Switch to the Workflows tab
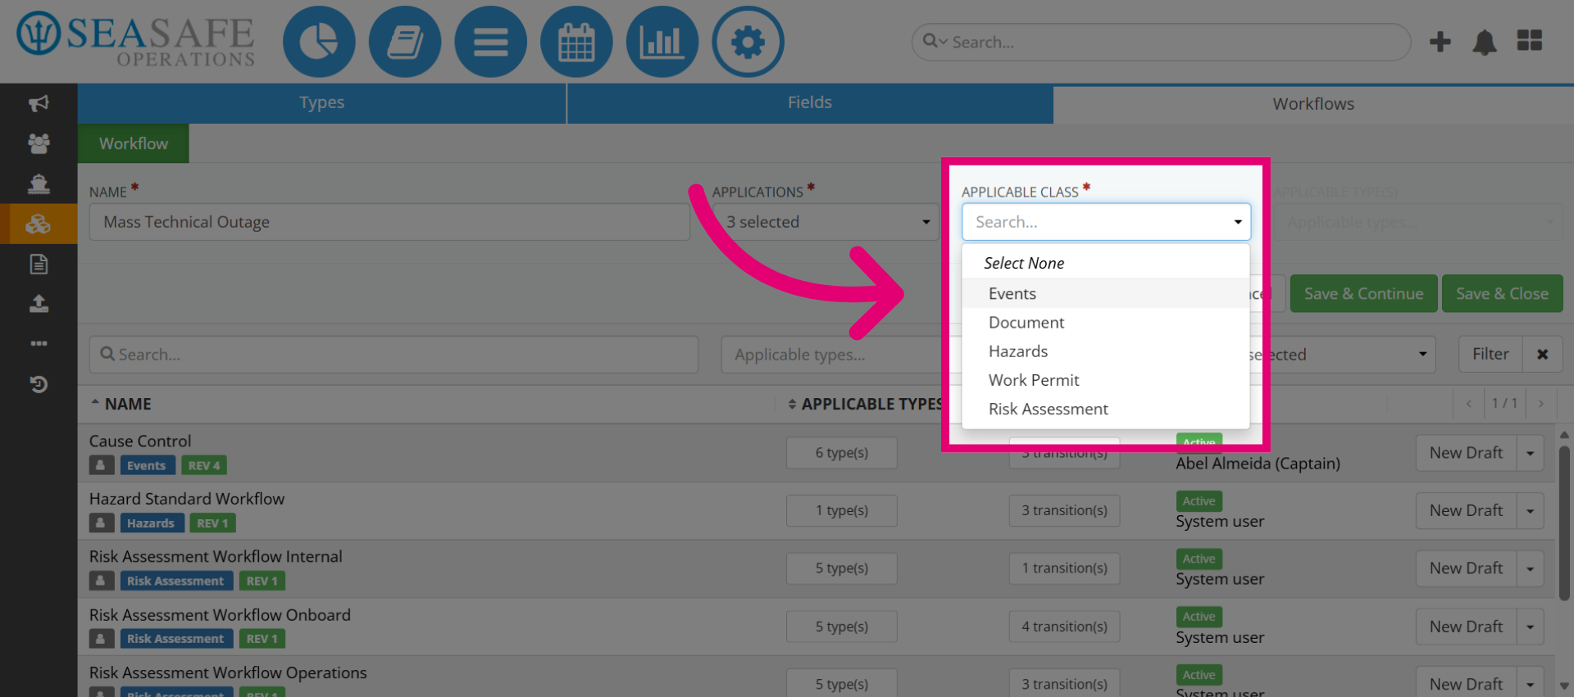 pyautogui.click(x=1313, y=104)
